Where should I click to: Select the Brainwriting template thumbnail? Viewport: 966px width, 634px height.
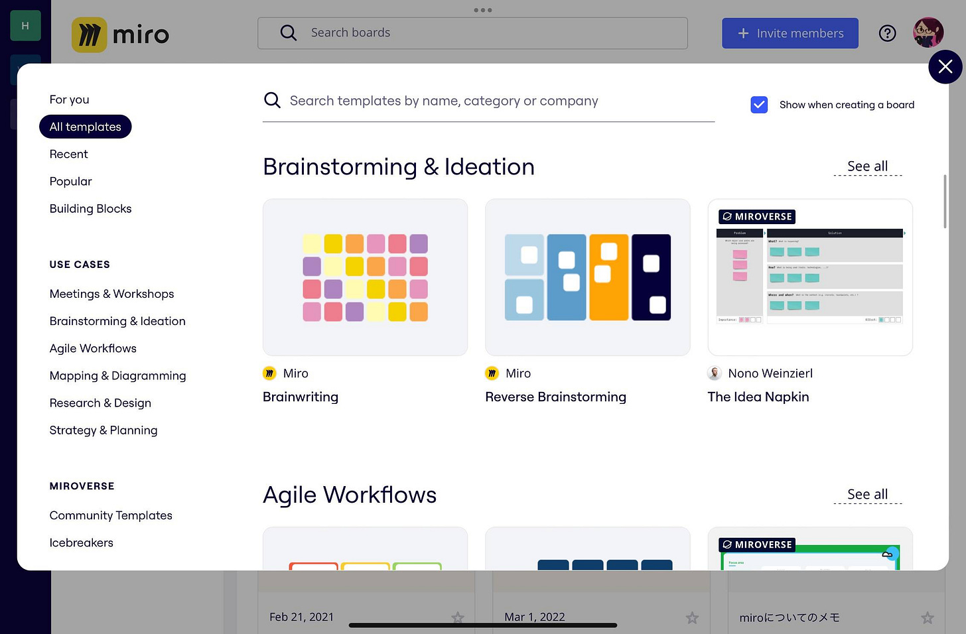coord(365,277)
